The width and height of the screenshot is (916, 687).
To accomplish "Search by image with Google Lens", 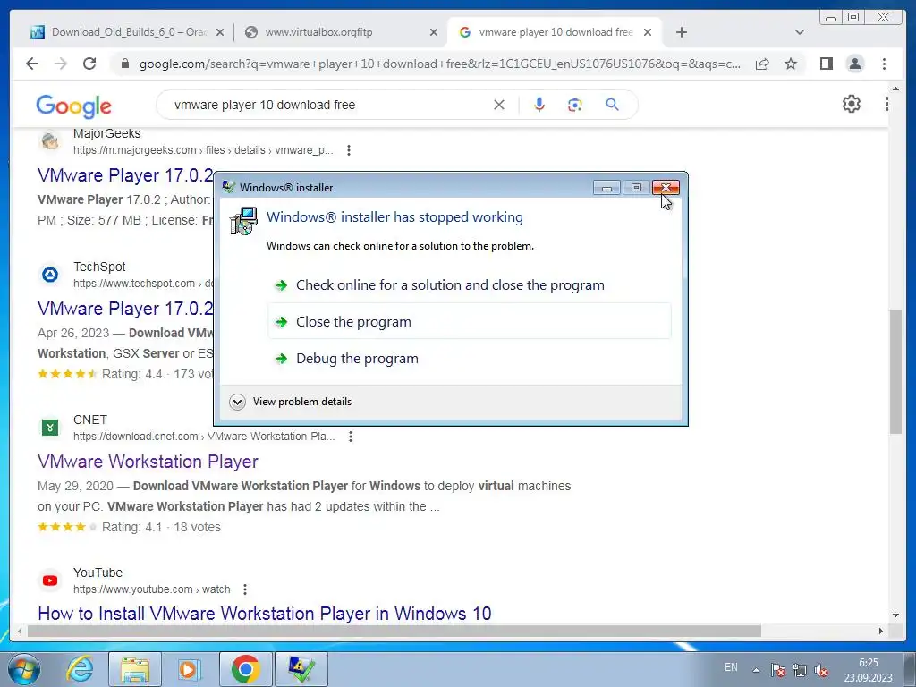I will click(575, 105).
